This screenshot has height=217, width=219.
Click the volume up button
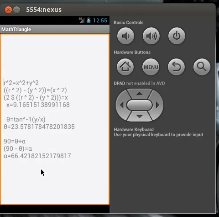point(151,36)
